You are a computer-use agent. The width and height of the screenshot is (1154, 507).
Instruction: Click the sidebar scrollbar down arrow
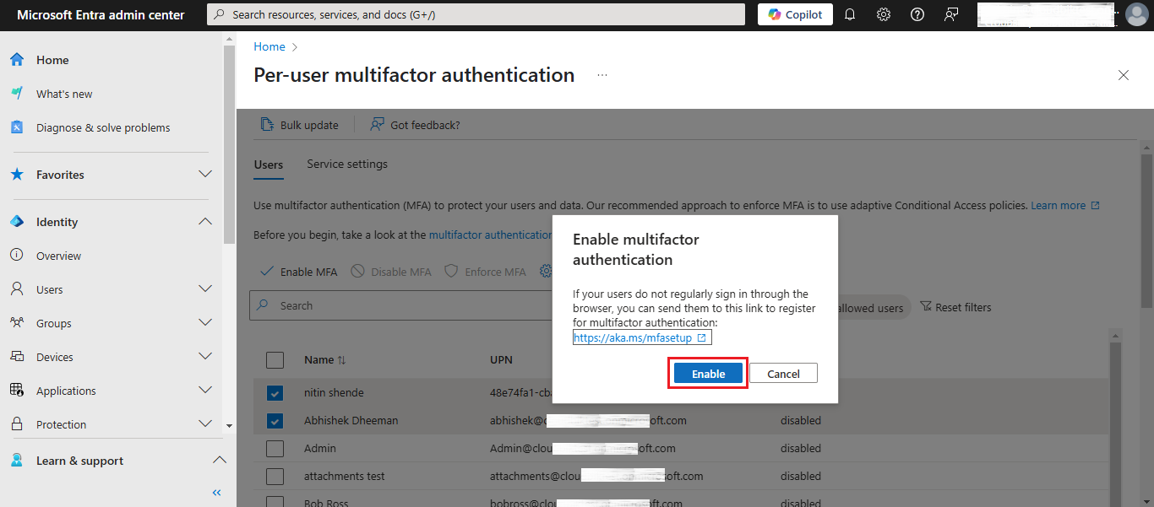[x=230, y=426]
